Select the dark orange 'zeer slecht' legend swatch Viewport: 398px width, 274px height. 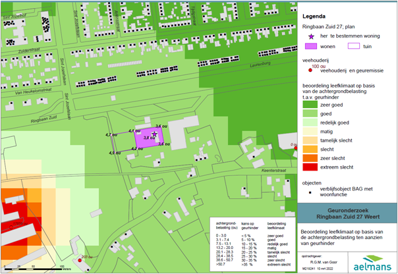coord(310,158)
